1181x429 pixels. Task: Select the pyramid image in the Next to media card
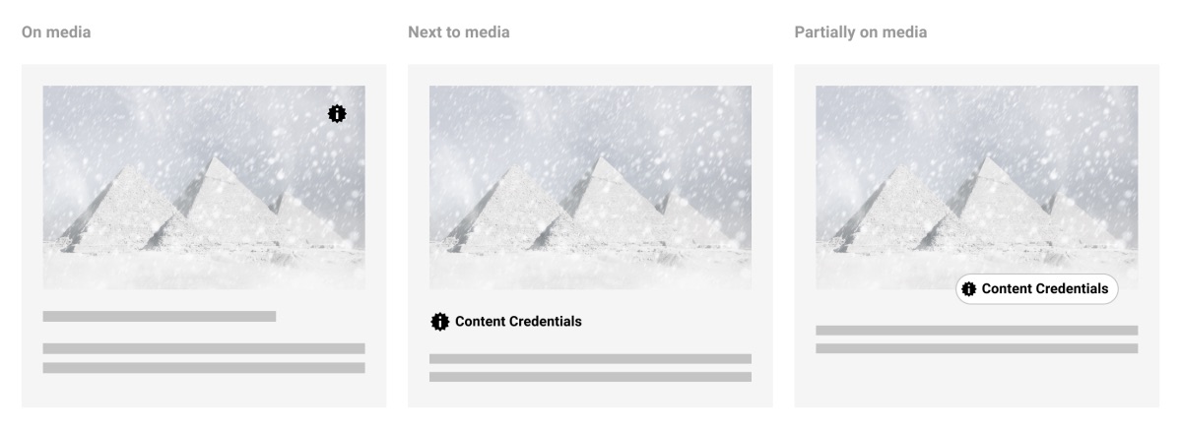[x=590, y=187]
